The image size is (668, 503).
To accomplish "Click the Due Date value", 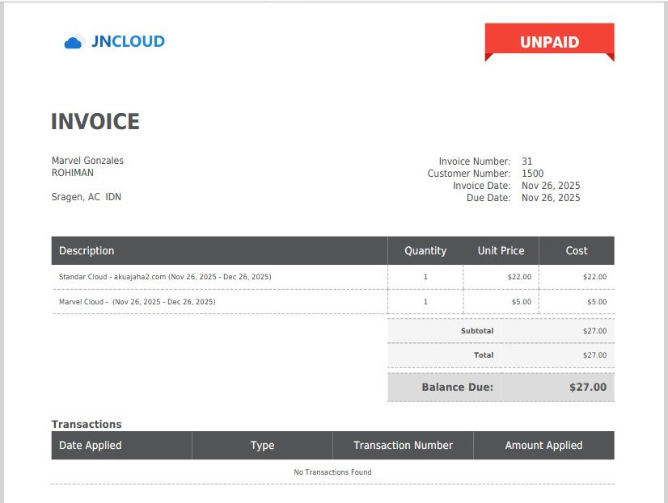I will coord(551,198).
